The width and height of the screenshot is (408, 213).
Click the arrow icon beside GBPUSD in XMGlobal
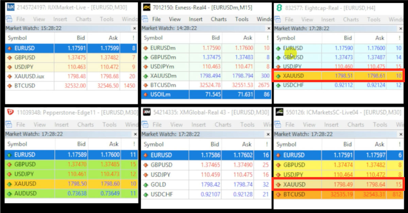click(146, 165)
